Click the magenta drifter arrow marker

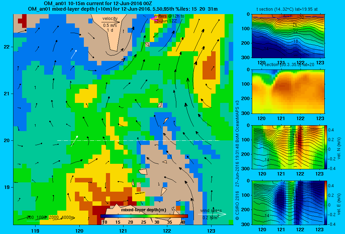[x=154, y=19]
